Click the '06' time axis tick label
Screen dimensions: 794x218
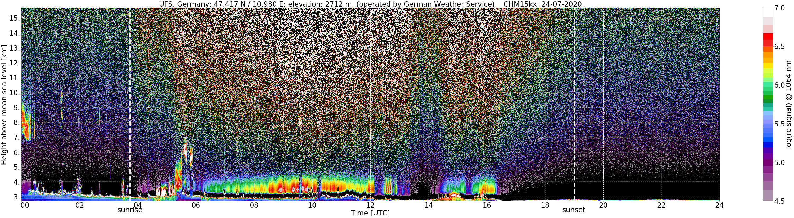pos(196,205)
